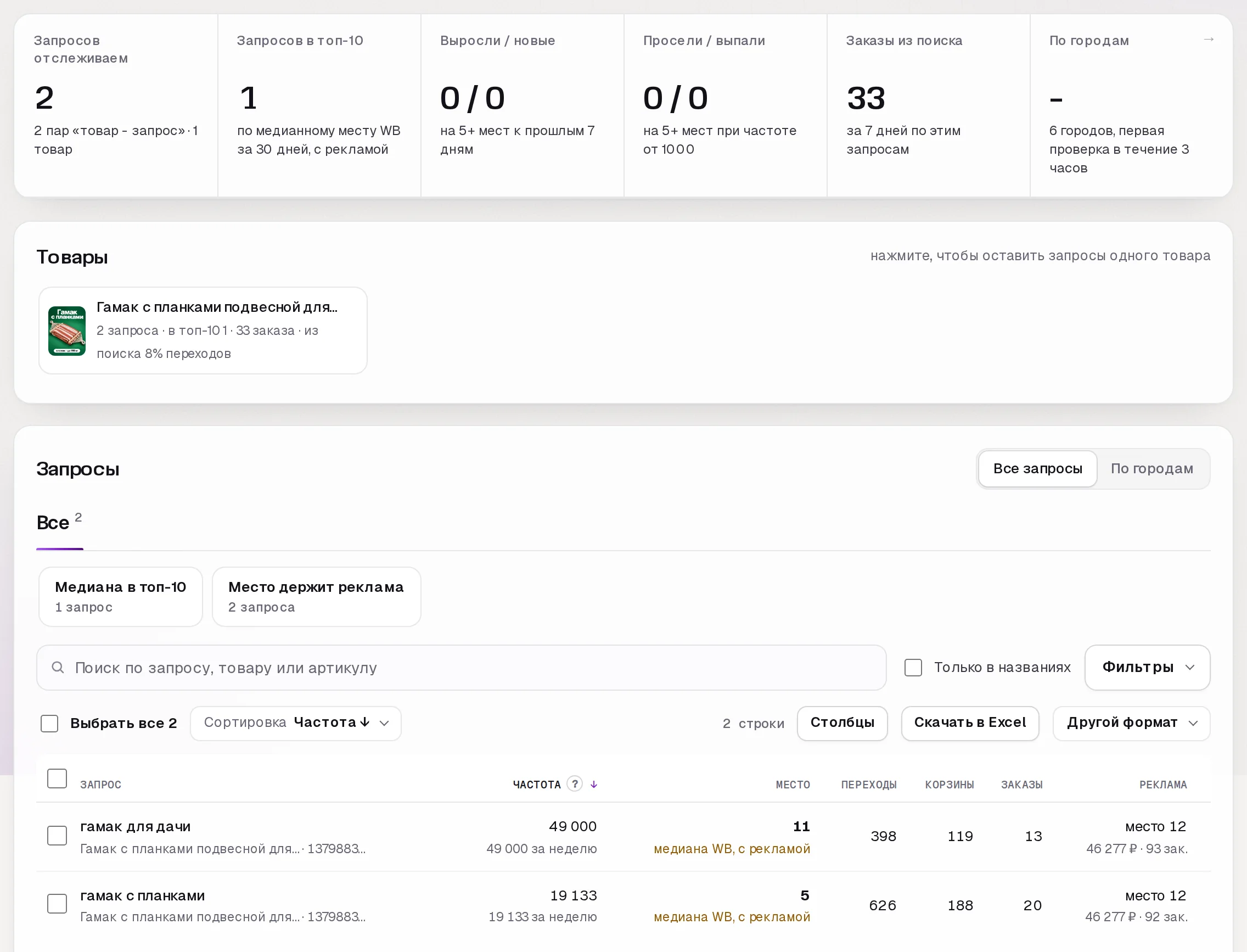This screenshot has height=952, width=1247.
Task: Open the Частота help question-mark icon
Action: (x=575, y=783)
